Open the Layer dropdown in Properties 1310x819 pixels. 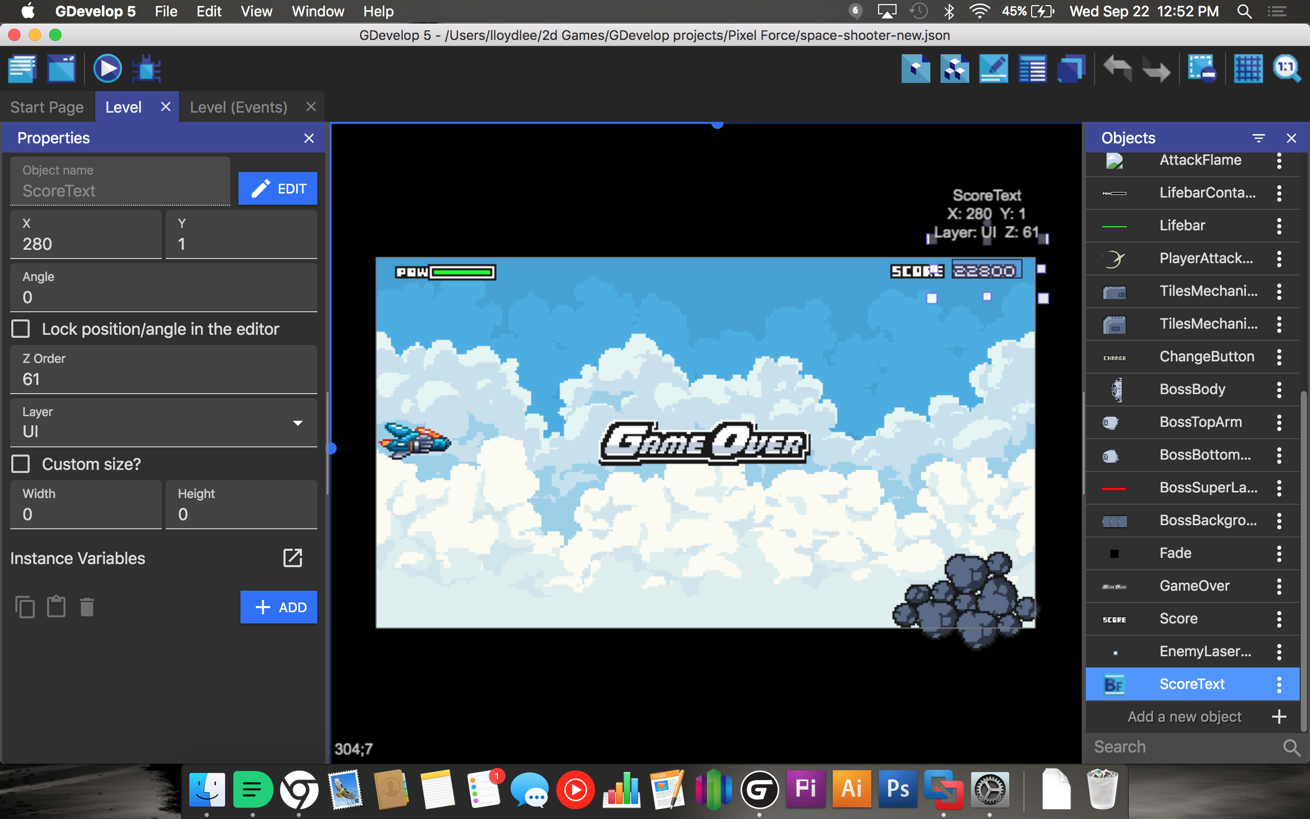click(x=297, y=423)
